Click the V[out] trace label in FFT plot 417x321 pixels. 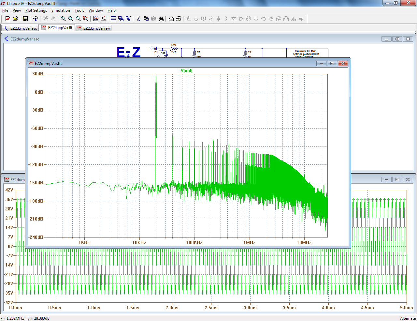point(187,70)
